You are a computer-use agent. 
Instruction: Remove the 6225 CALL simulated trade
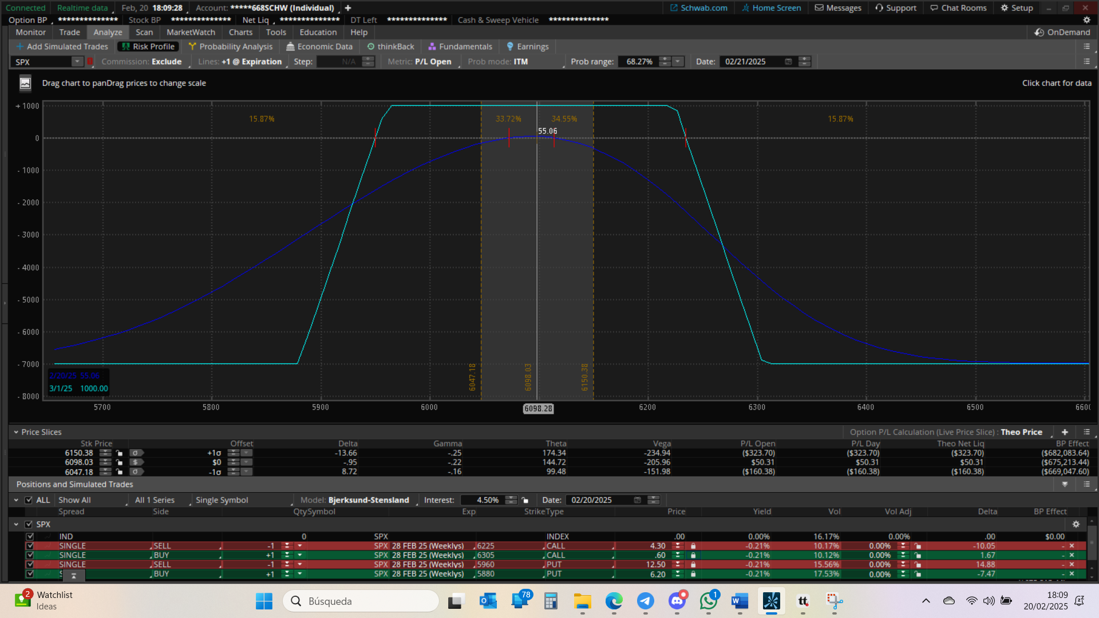tap(1072, 546)
